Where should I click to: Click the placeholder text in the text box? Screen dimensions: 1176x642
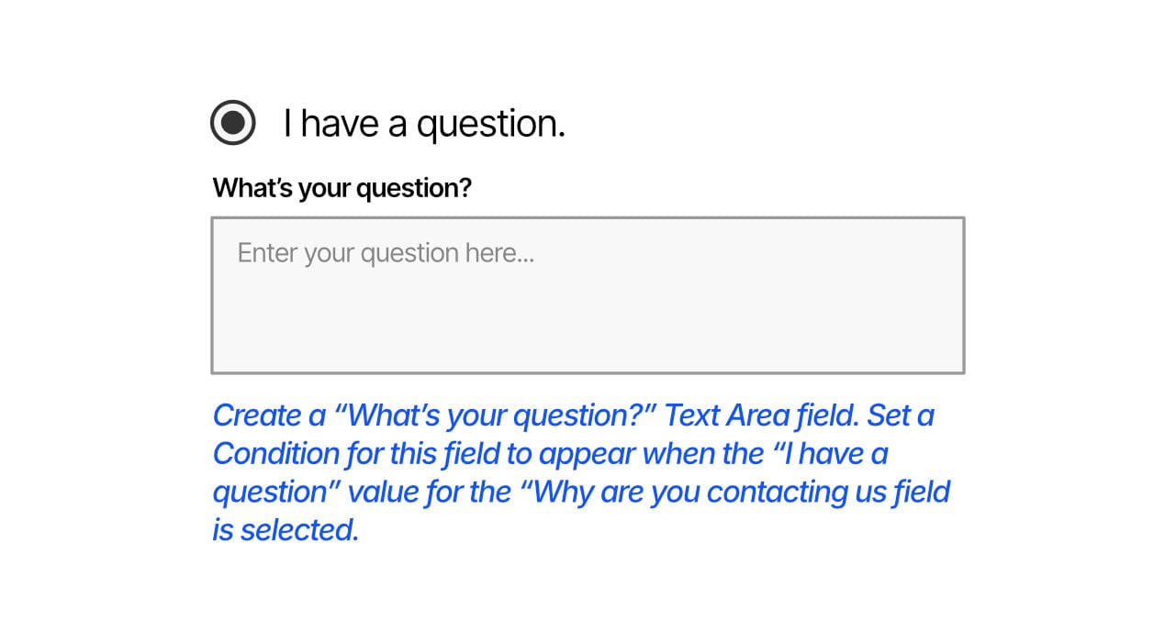click(386, 252)
